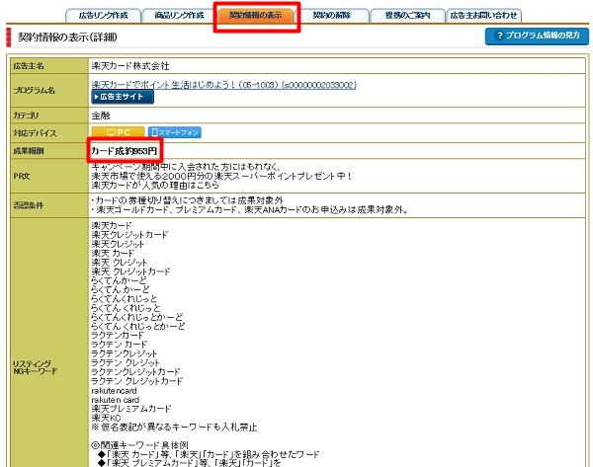
Task: Click the note 仮名表記が異なるキーワードも入札禁止
Action: (x=174, y=428)
